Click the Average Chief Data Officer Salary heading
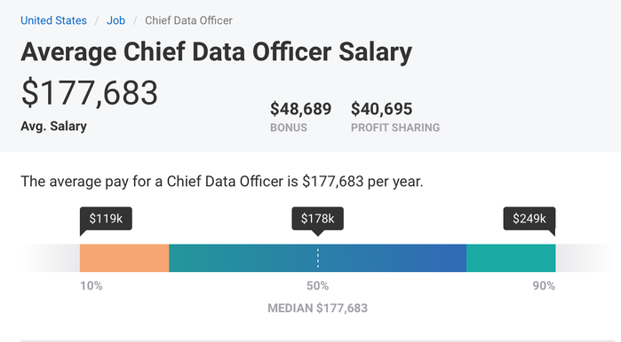This screenshot has height=342, width=621. click(x=216, y=52)
